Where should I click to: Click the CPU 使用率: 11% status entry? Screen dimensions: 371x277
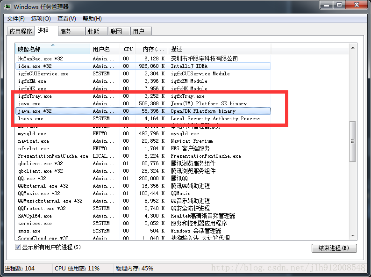click(77, 269)
